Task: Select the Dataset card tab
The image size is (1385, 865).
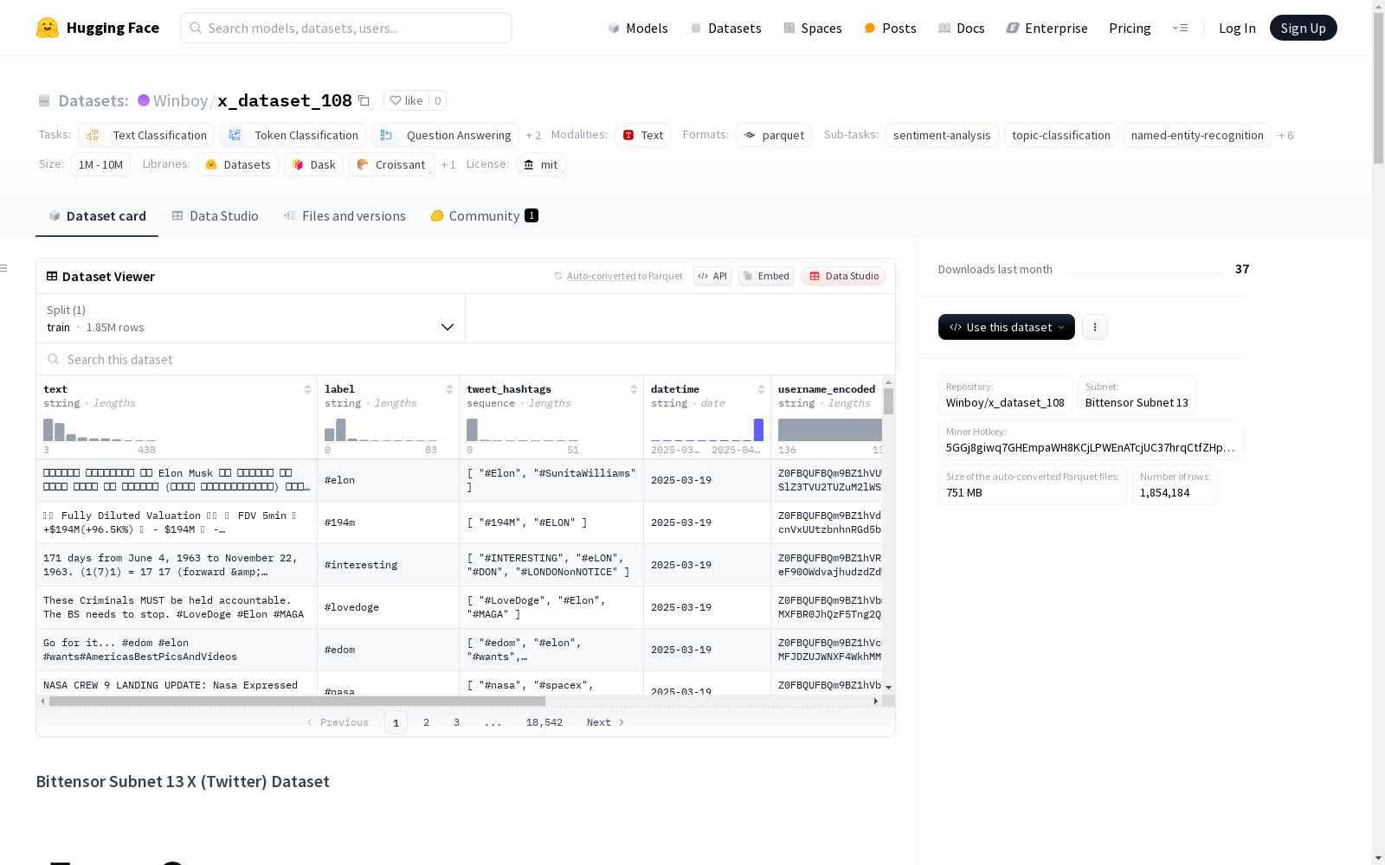Action: 97,216
